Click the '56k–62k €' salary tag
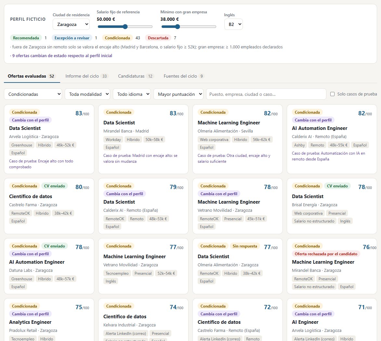381x341 pixels. tap(261, 140)
